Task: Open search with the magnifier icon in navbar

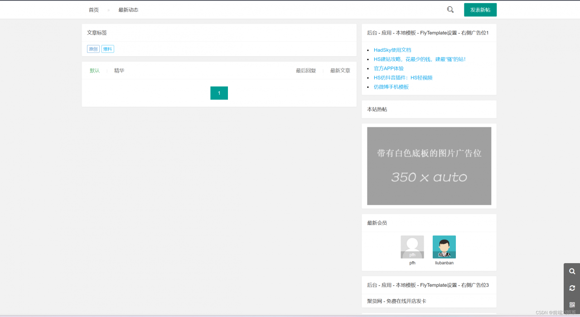Action: pos(449,9)
